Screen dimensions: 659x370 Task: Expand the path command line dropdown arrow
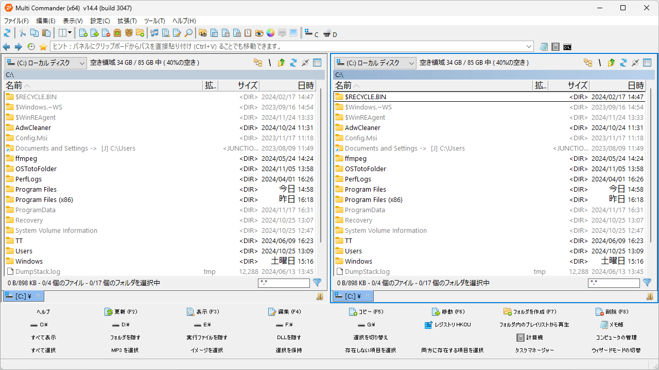[529, 47]
